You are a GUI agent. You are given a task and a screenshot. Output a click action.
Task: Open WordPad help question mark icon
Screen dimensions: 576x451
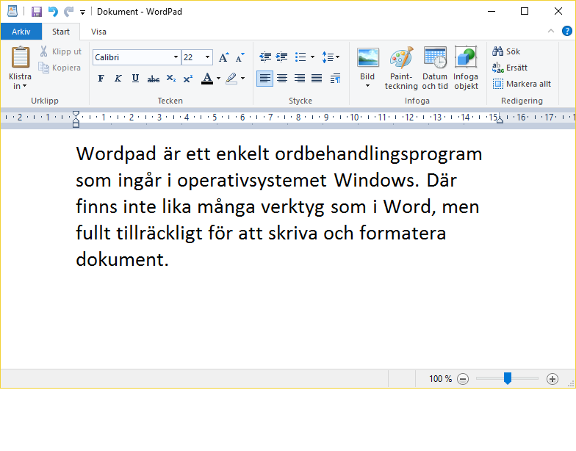pos(567,31)
